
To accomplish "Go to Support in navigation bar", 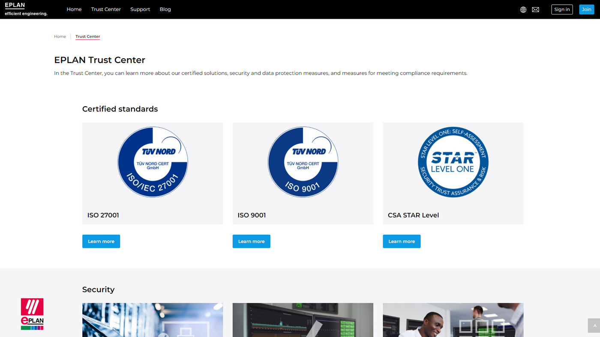I will pyautogui.click(x=140, y=9).
